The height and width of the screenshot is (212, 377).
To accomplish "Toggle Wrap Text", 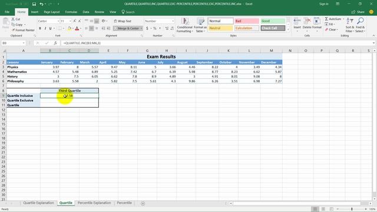I will (123, 21).
